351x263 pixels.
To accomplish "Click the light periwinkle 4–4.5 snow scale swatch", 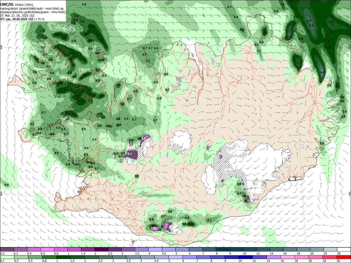I will pyautogui.click(x=155, y=250).
